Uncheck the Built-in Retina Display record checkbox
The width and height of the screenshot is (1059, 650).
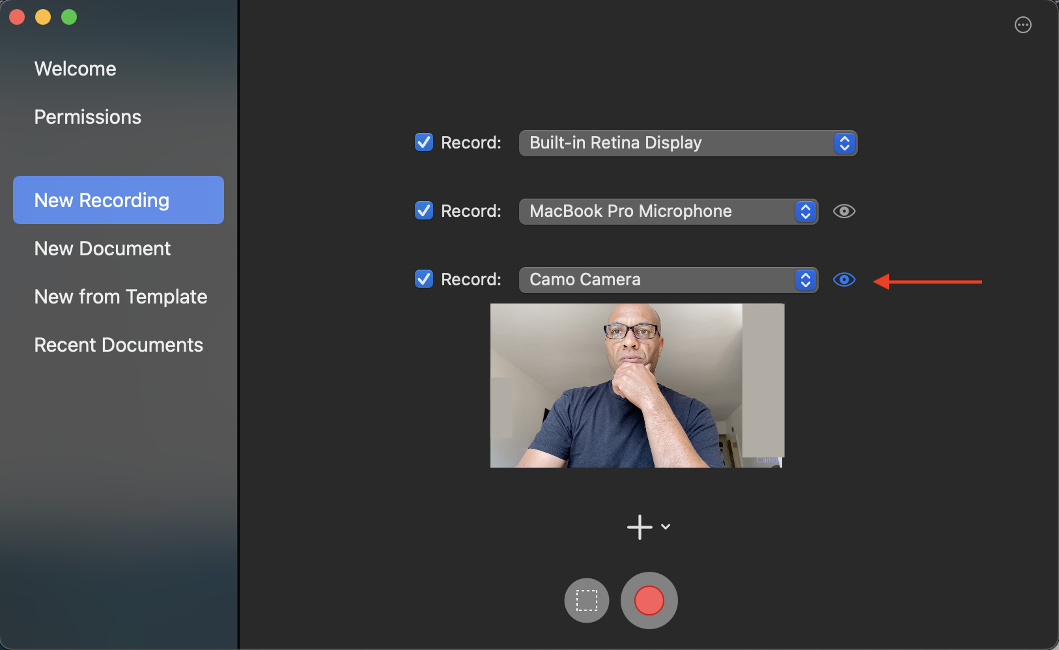(x=423, y=142)
